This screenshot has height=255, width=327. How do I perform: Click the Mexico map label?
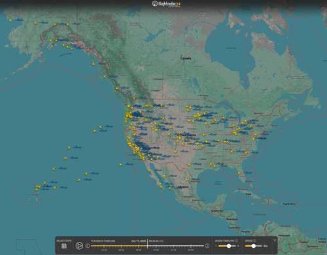click(x=183, y=187)
